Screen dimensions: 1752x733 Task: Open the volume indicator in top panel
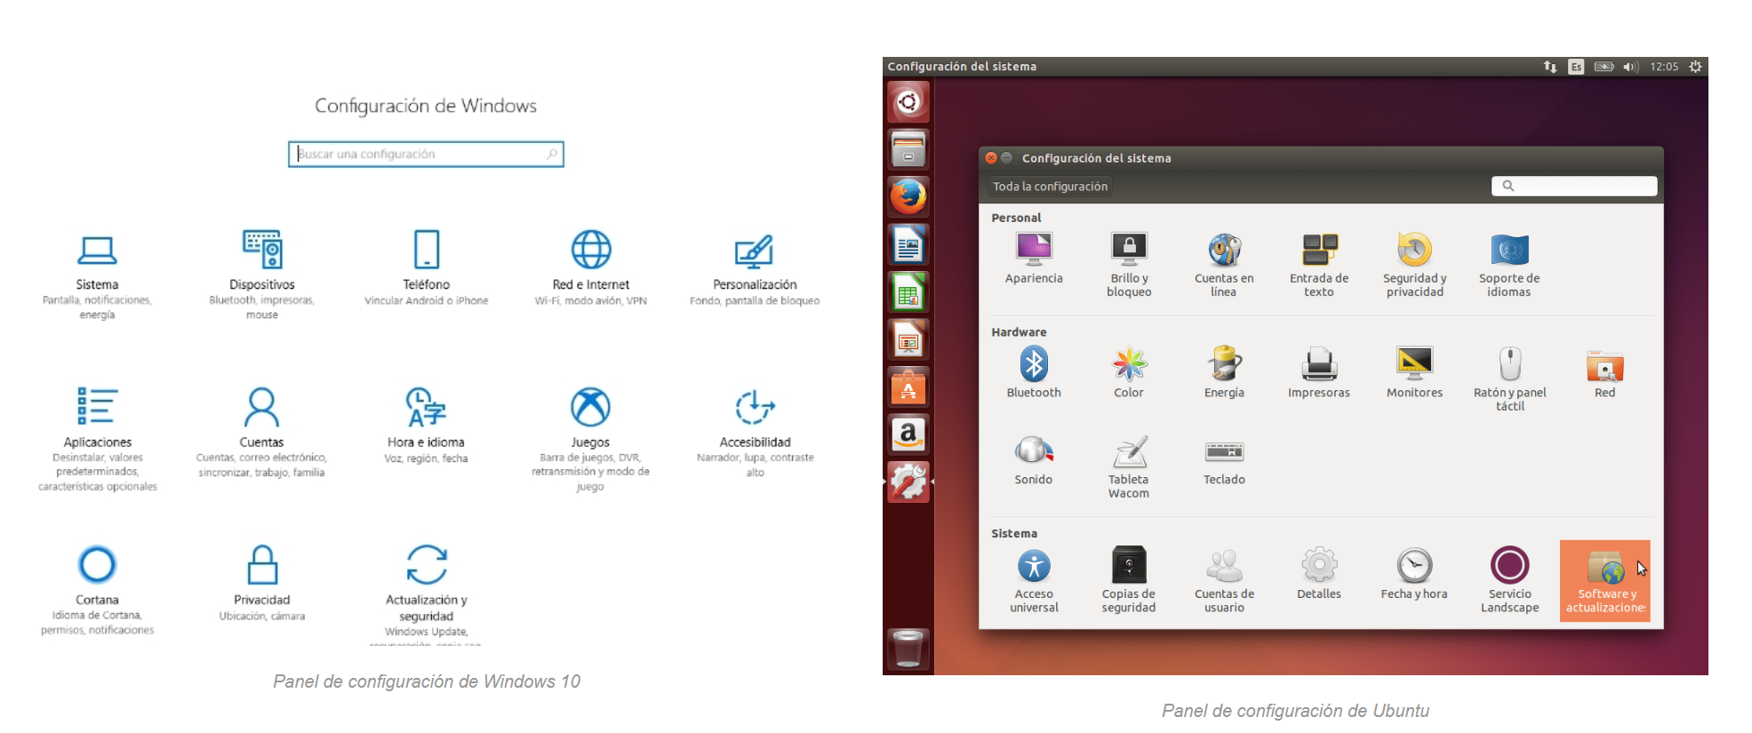(1630, 67)
